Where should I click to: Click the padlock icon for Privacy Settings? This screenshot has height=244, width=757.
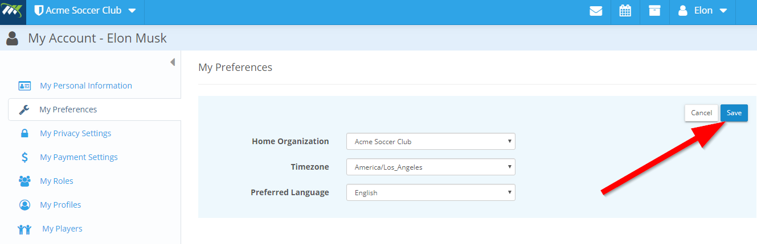tap(24, 133)
